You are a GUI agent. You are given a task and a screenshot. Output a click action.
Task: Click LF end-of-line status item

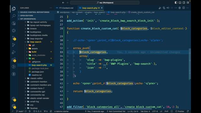[x=161, y=111]
